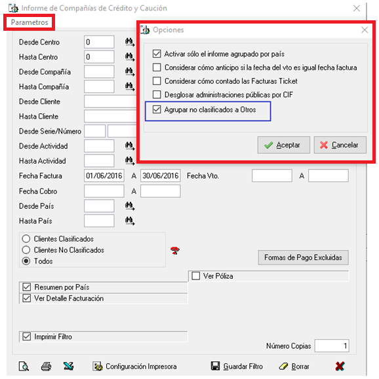The image size is (379, 379).
Task: Focus the Número Copias input field
Action: [332, 346]
